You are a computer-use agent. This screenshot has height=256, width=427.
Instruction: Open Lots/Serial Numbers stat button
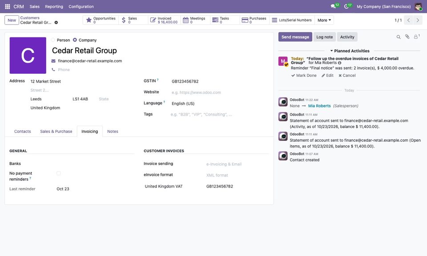coord(292,20)
